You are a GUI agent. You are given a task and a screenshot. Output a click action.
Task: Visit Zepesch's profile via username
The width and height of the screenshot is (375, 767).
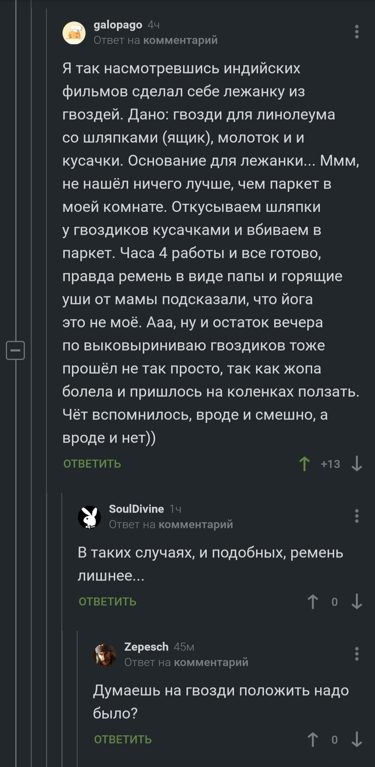coord(146,647)
